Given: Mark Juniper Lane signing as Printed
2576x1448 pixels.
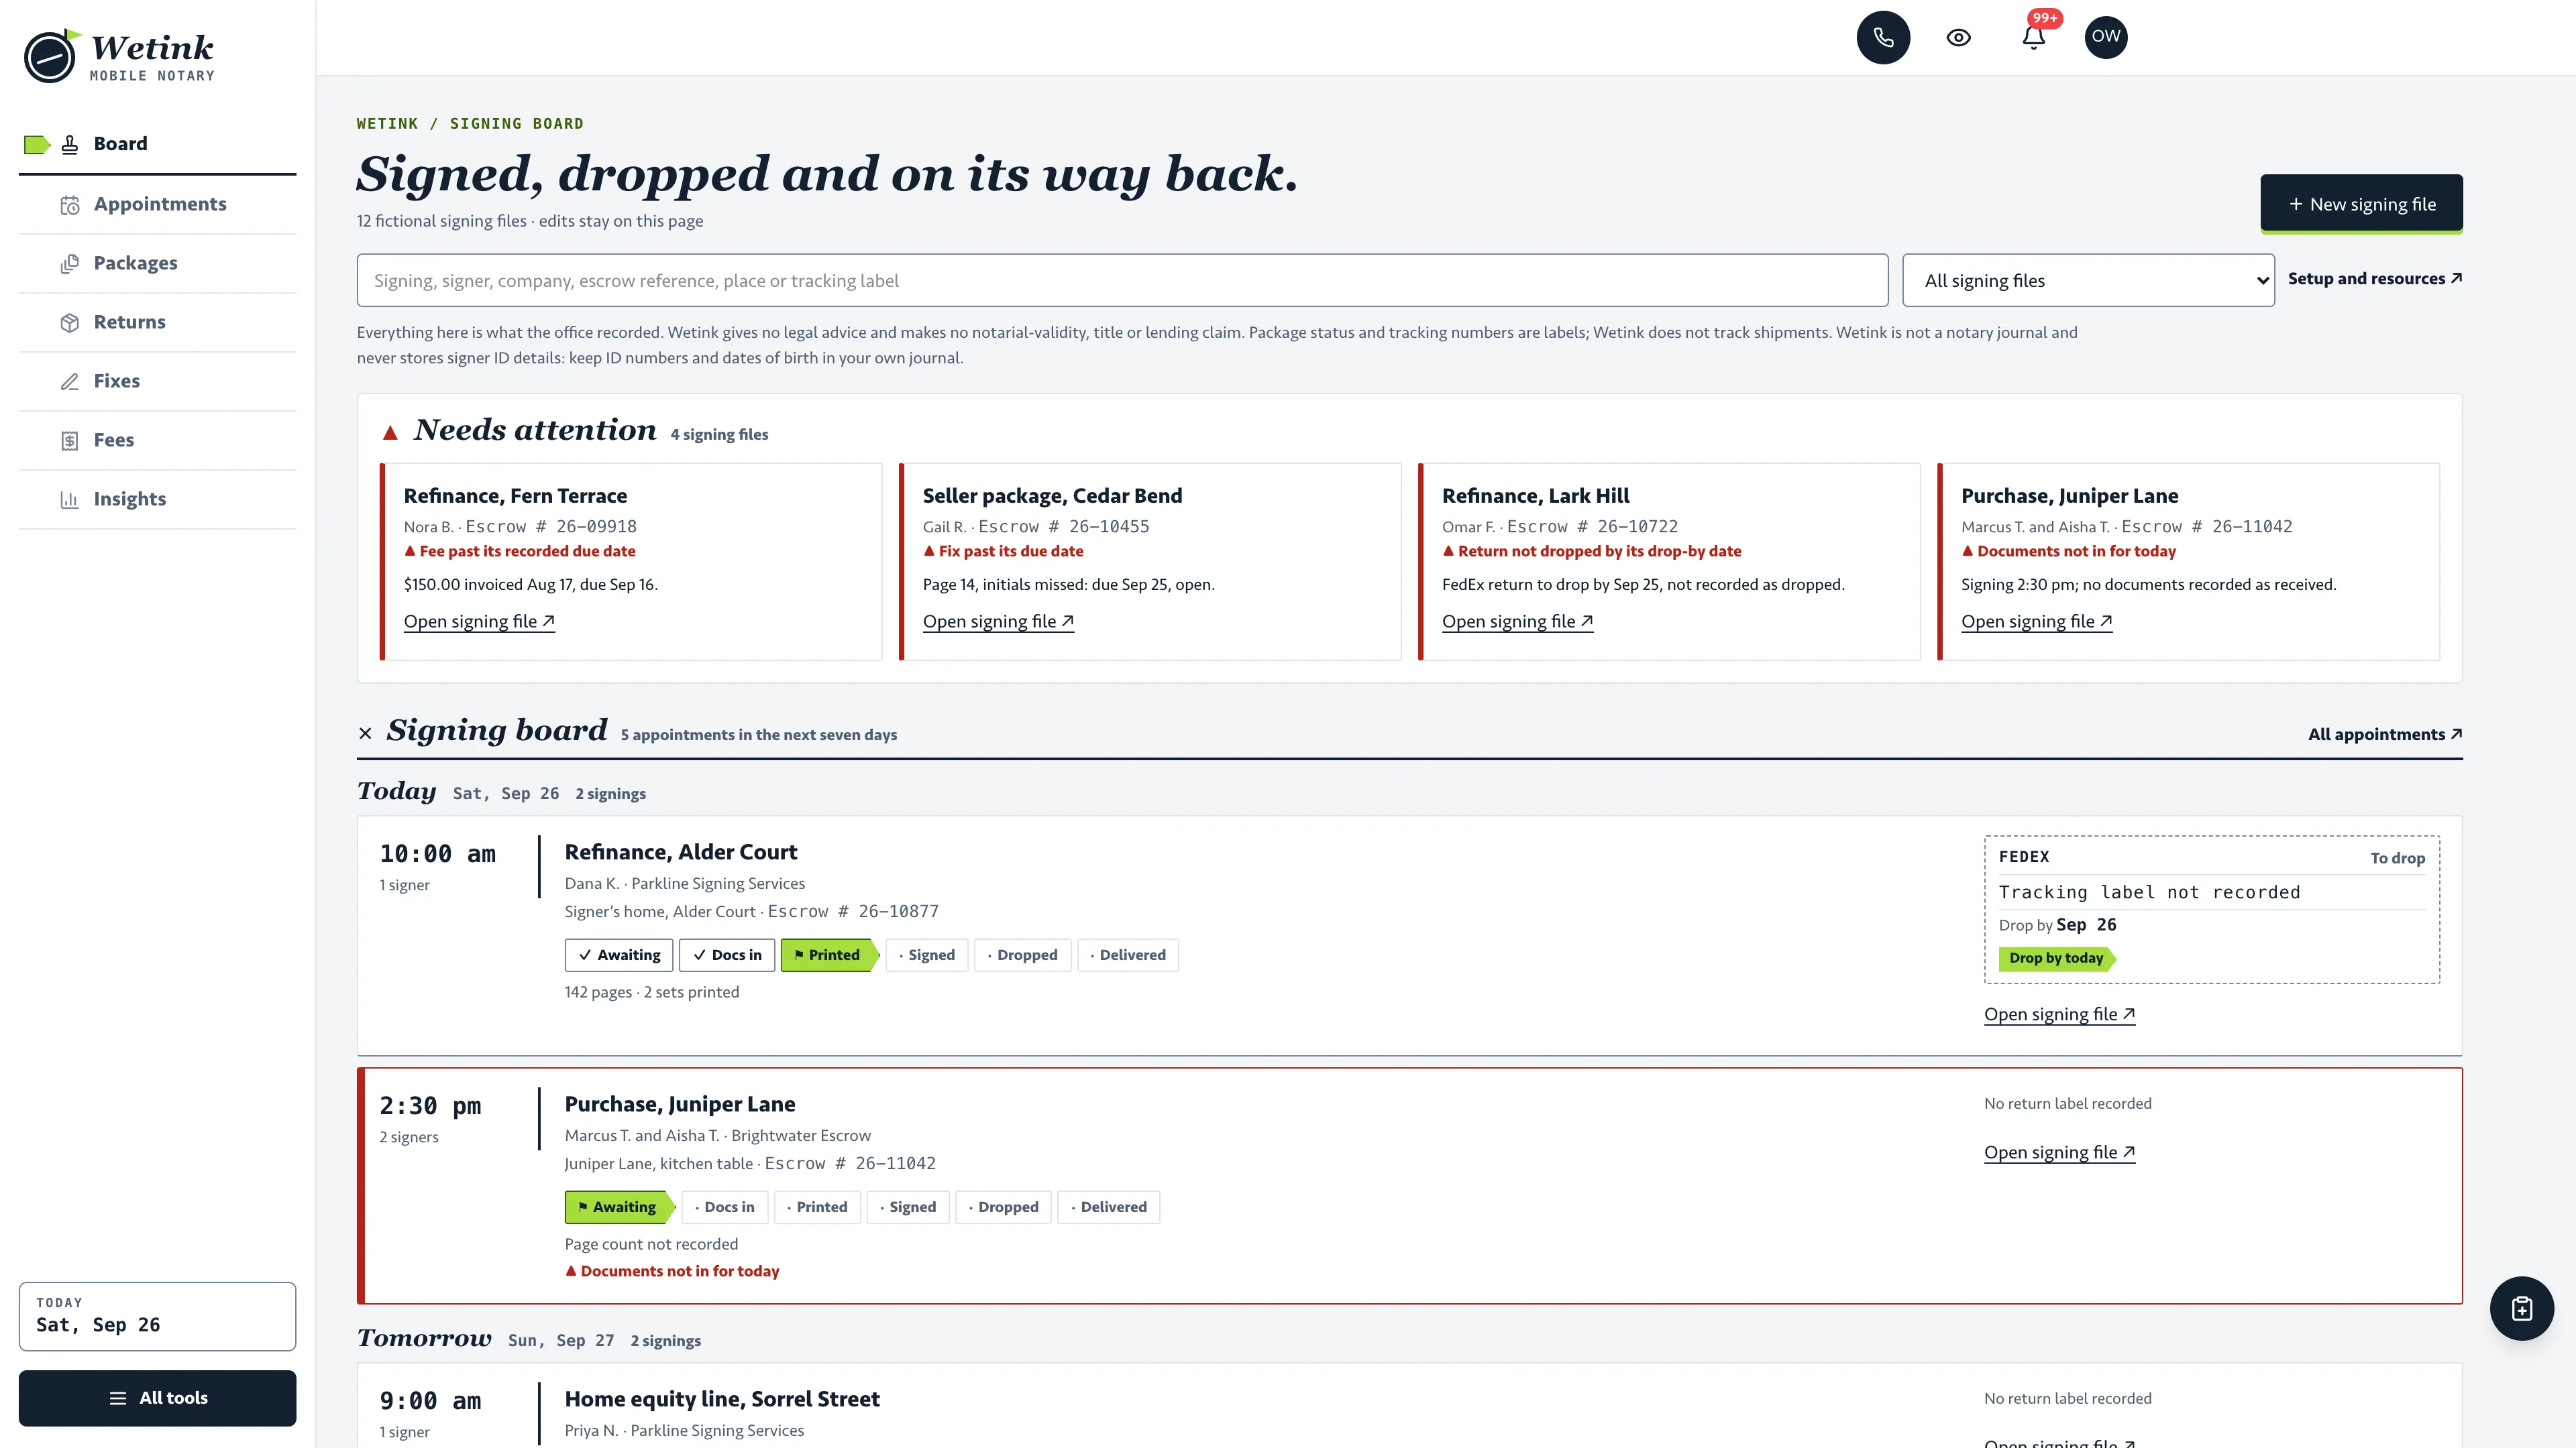Looking at the screenshot, I should (x=817, y=1207).
